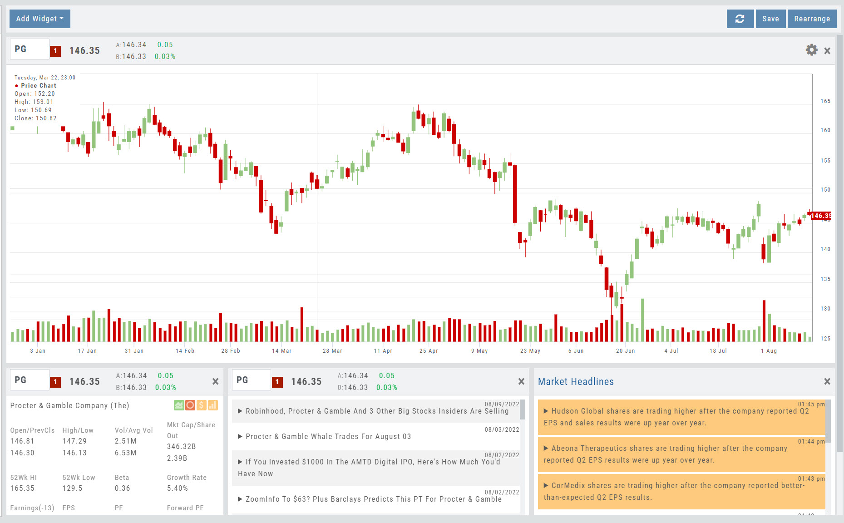Click the bar chart icon beside company name
This screenshot has width=844, height=523.
tap(212, 405)
